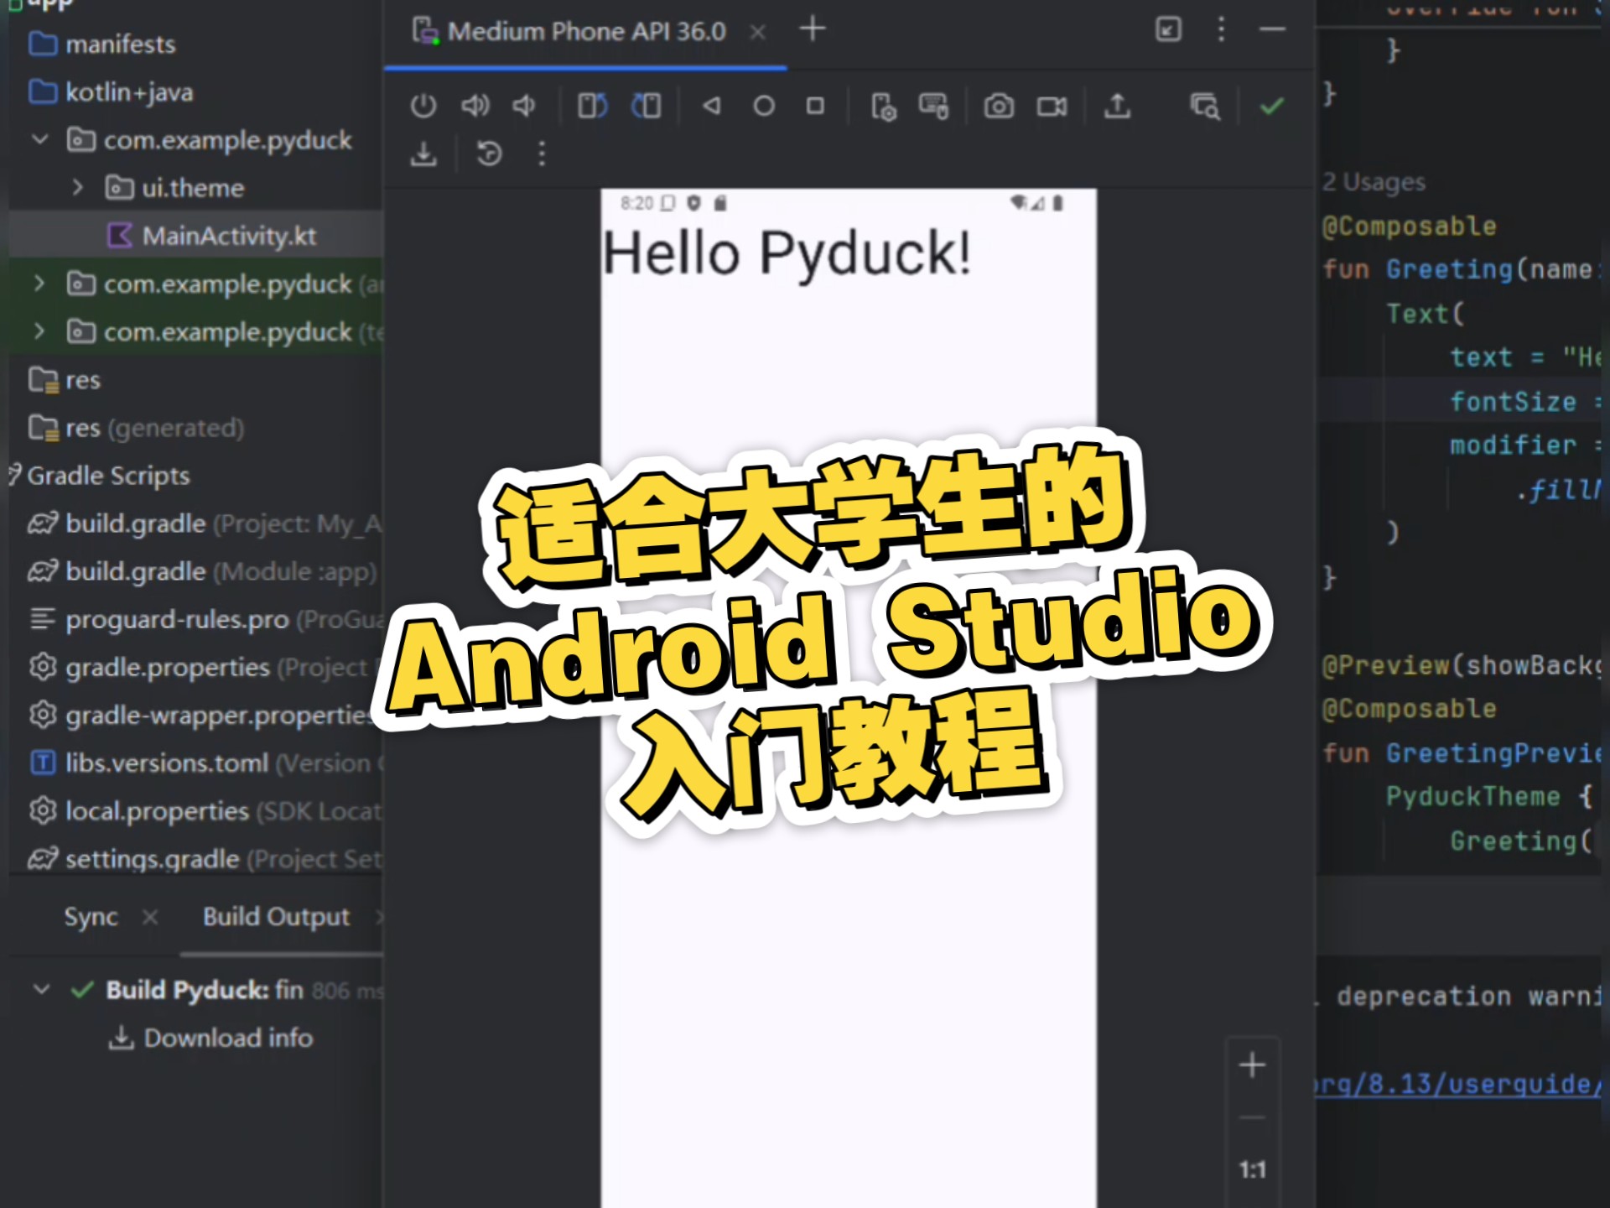
Task: Close the Sync tab
Action: [x=150, y=917]
